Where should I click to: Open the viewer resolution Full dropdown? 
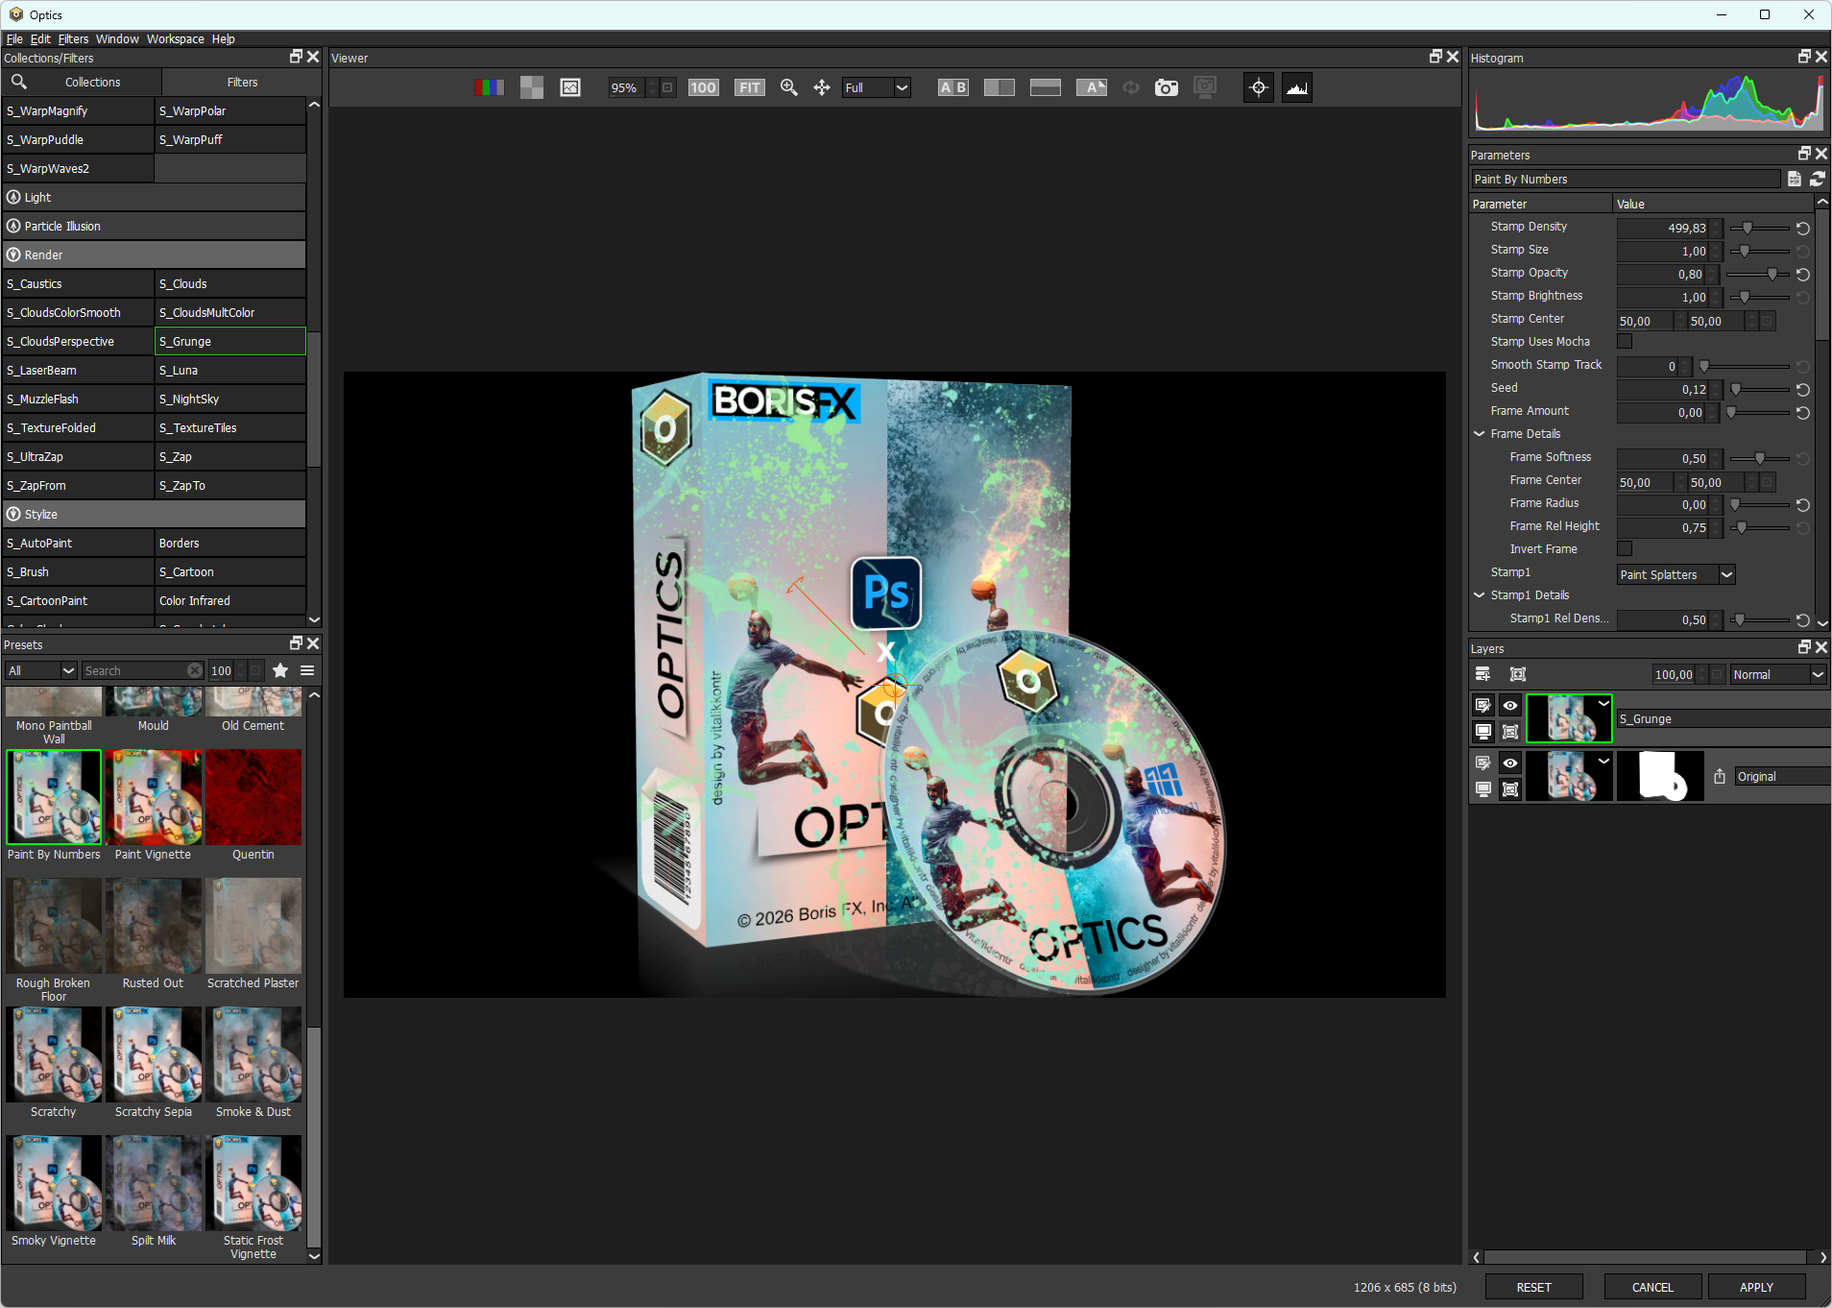[876, 87]
